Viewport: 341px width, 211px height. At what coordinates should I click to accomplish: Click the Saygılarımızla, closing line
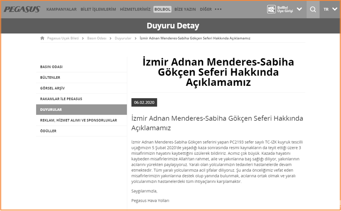point(144,191)
